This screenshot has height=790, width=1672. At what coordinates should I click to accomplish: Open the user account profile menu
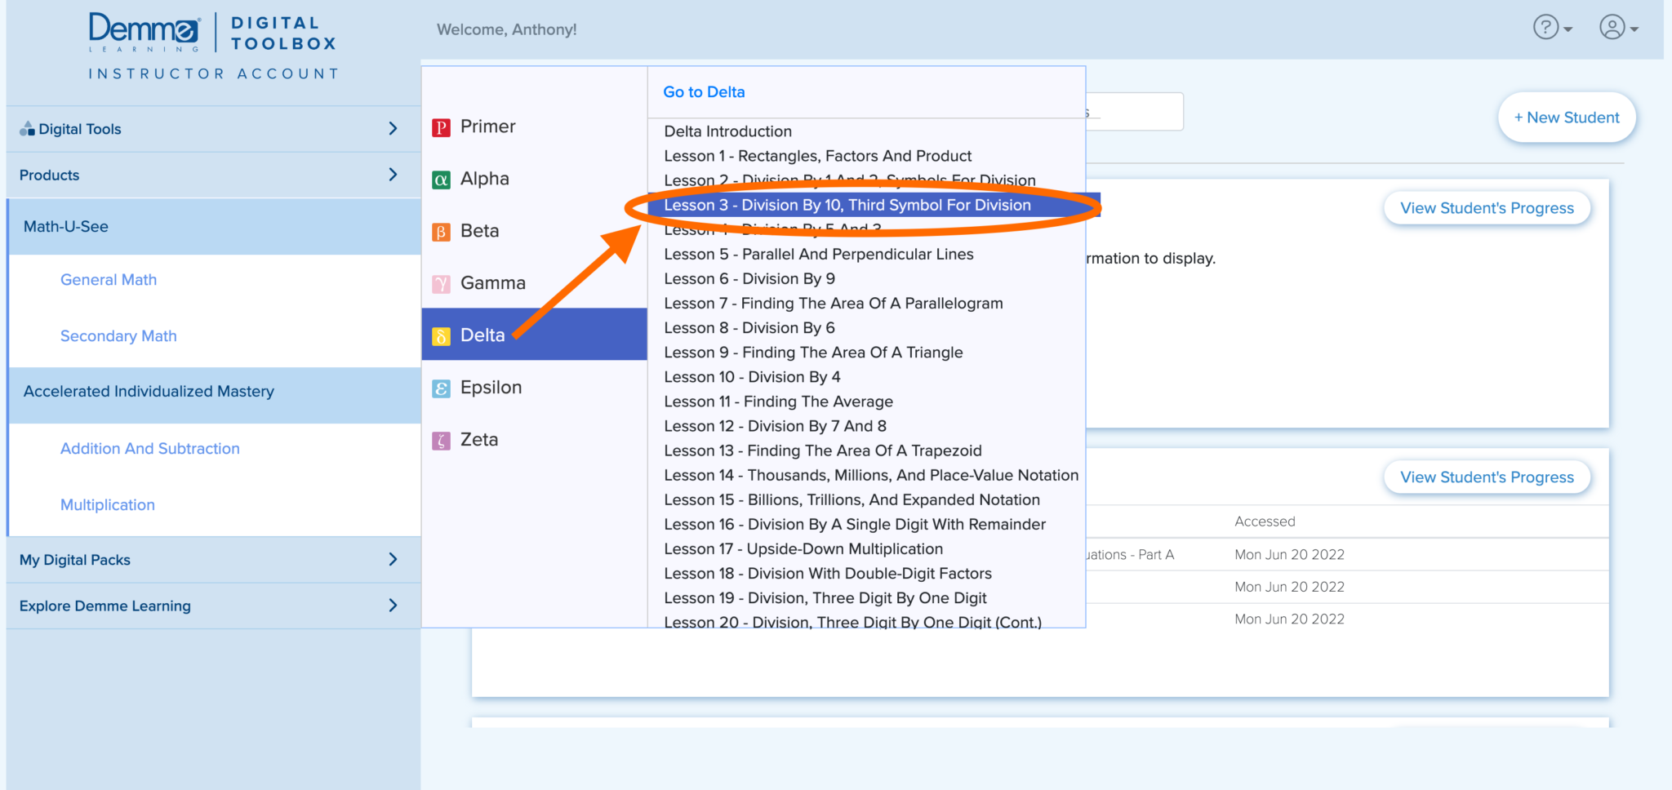1617,28
